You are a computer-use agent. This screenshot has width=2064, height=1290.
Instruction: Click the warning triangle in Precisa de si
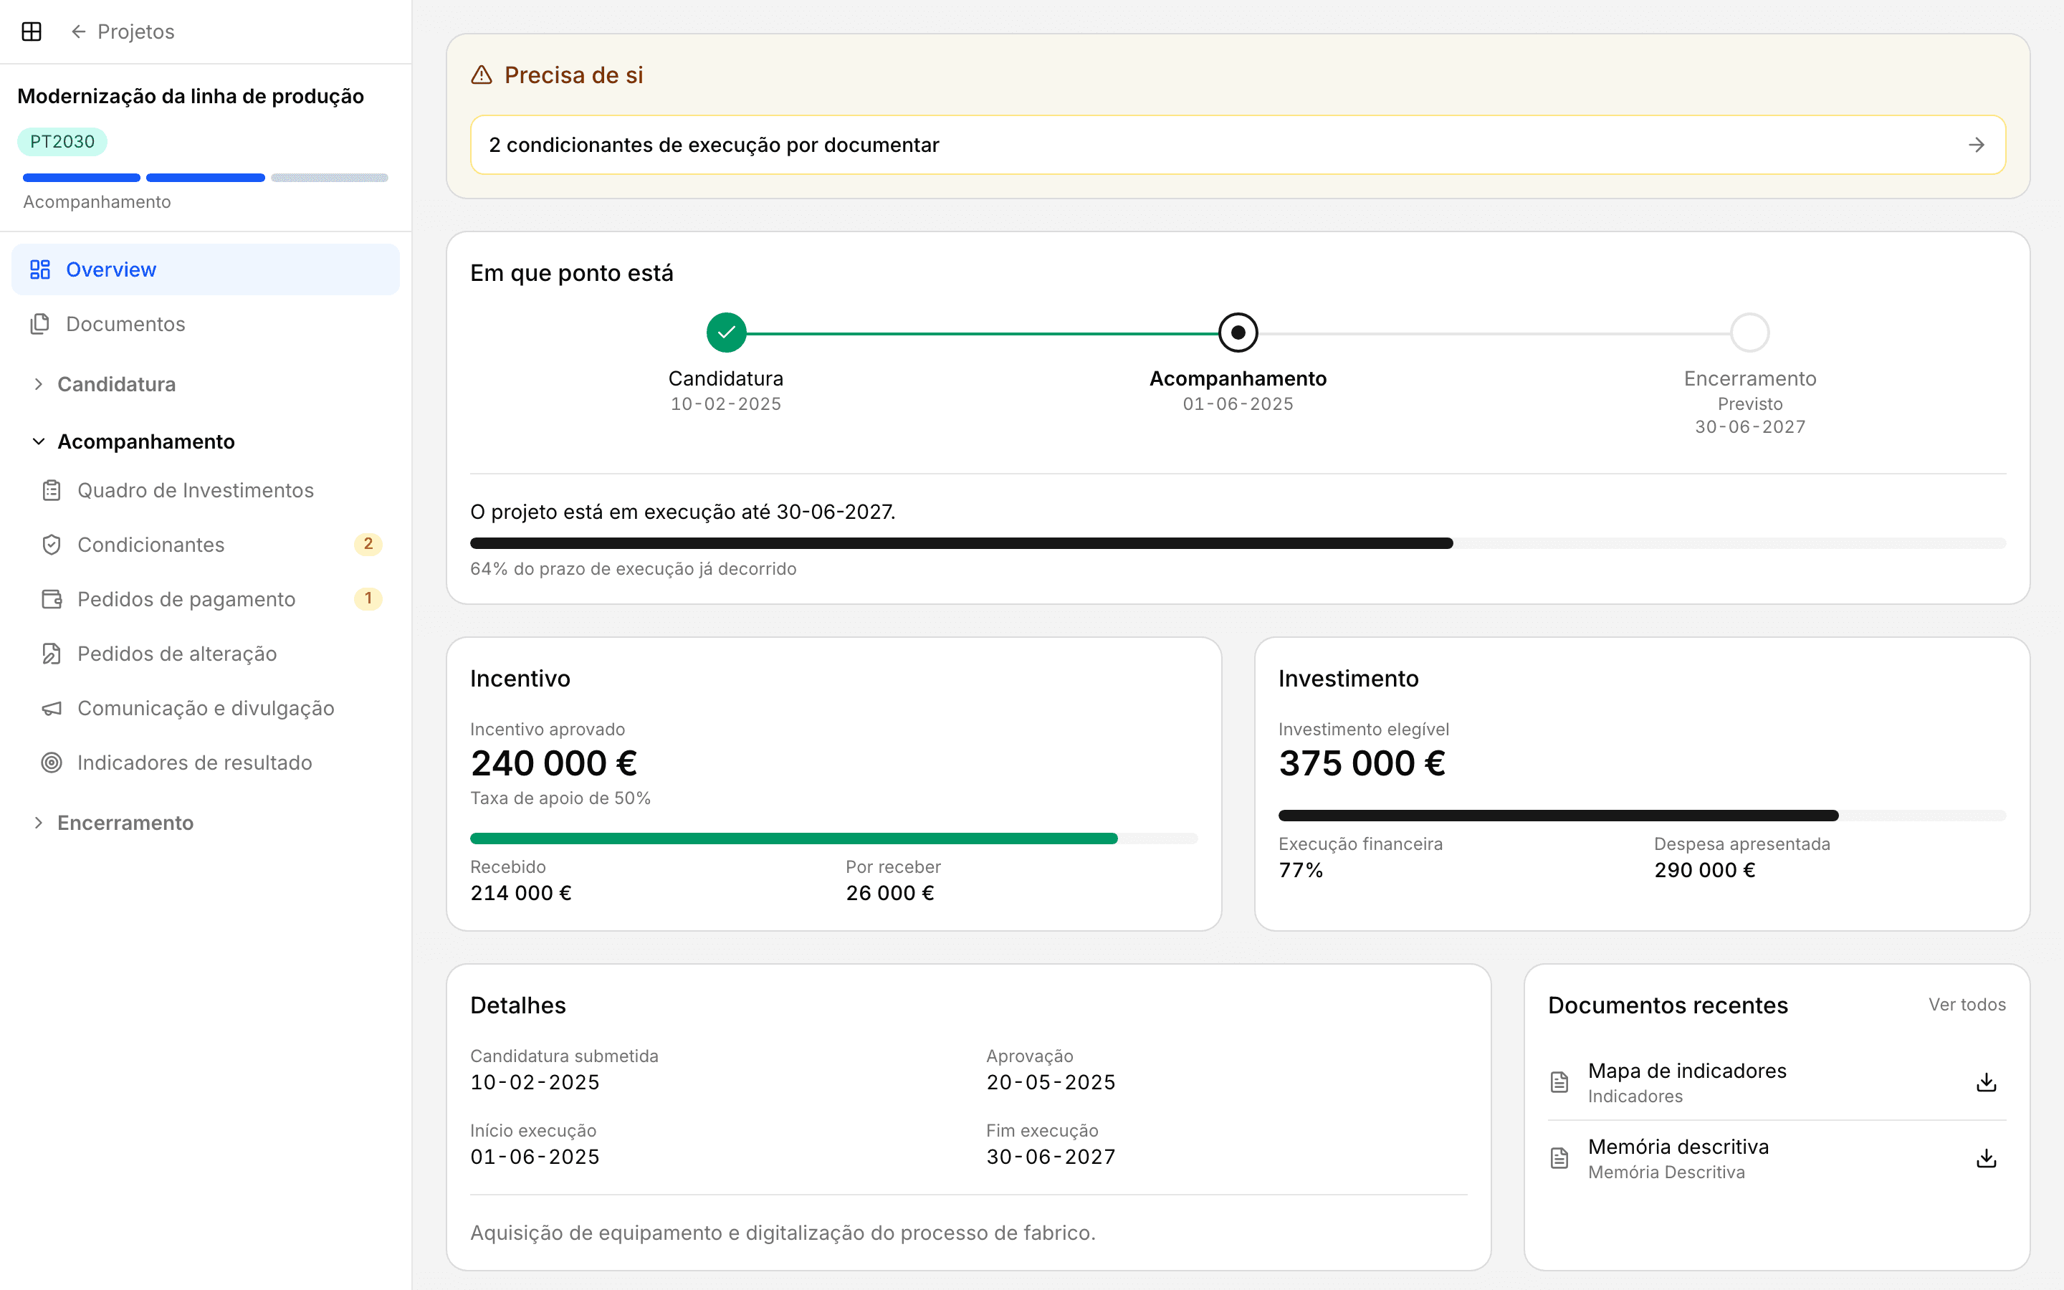coord(482,75)
